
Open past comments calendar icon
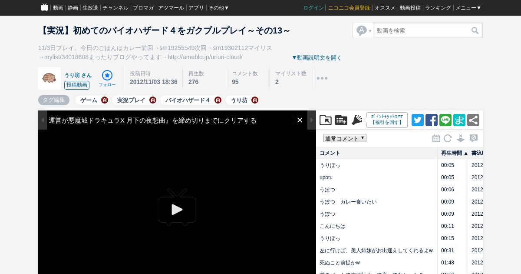click(x=436, y=138)
